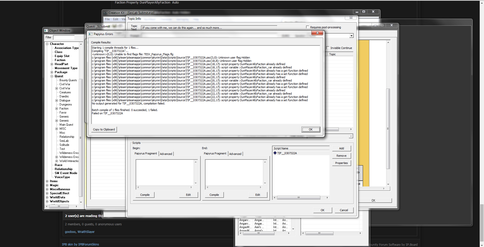Select Main Quest tree item

point(66,125)
